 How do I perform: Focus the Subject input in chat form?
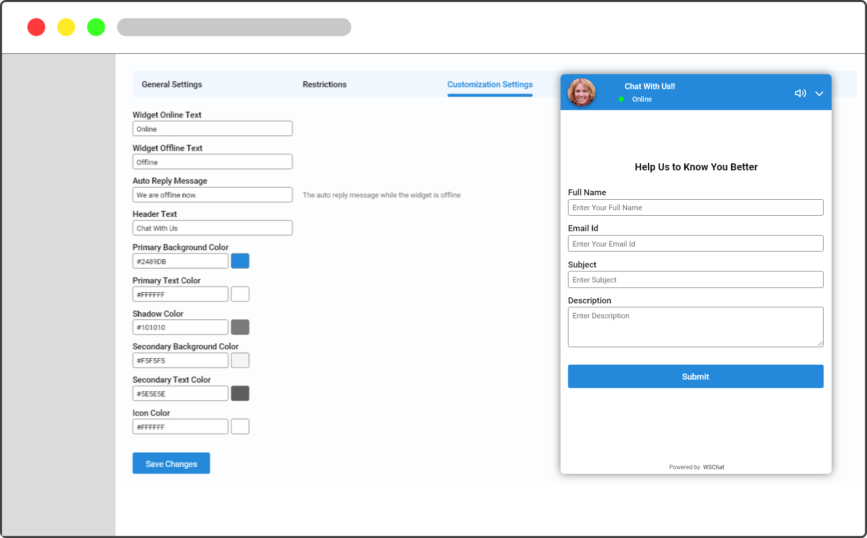(x=696, y=279)
